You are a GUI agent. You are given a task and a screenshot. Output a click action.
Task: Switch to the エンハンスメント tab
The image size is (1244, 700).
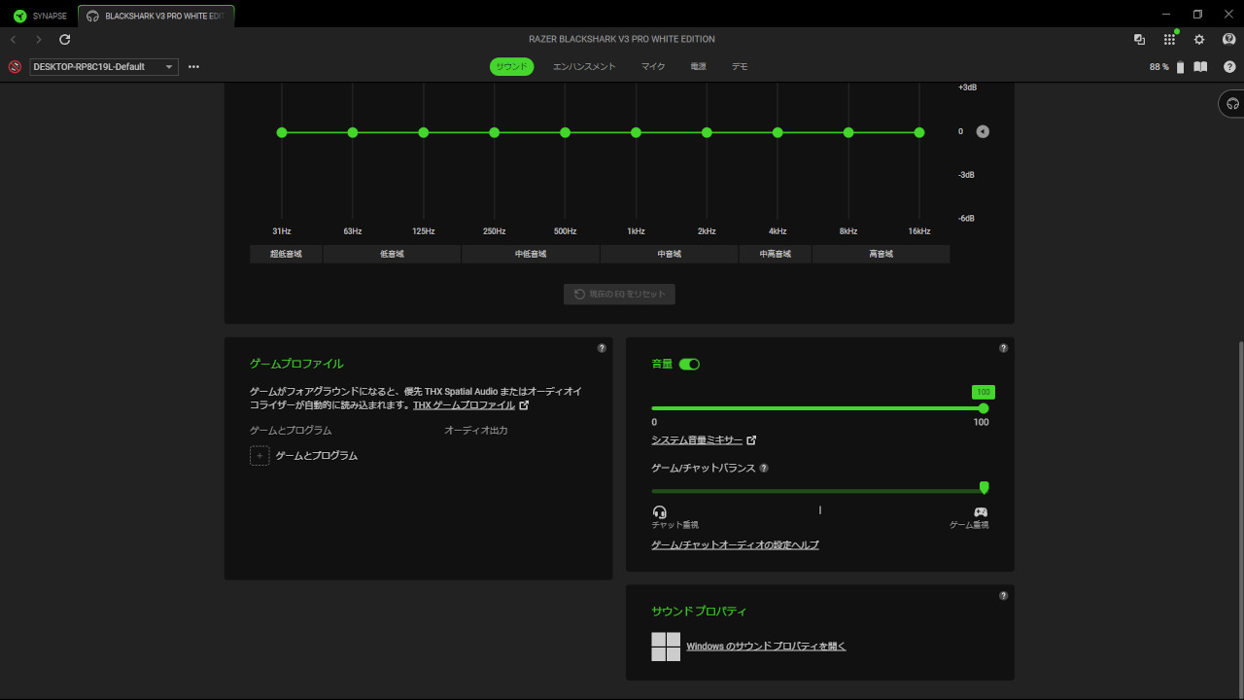(x=584, y=67)
